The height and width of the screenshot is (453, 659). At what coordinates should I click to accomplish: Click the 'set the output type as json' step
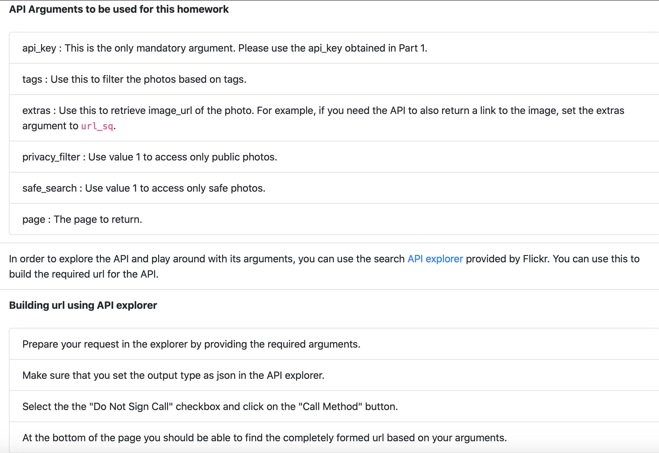[334, 375]
